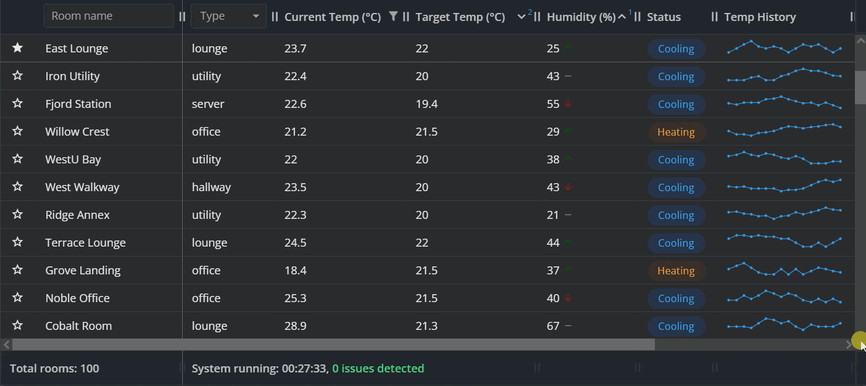The image size is (866, 386).
Task: Sort by the Status column header
Action: pyautogui.click(x=664, y=17)
